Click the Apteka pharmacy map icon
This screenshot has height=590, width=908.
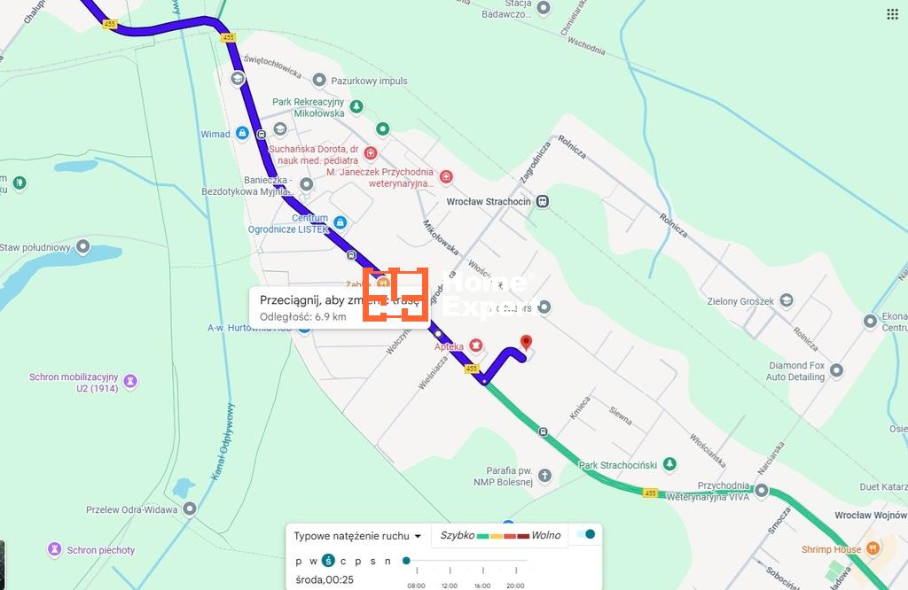[x=475, y=345]
